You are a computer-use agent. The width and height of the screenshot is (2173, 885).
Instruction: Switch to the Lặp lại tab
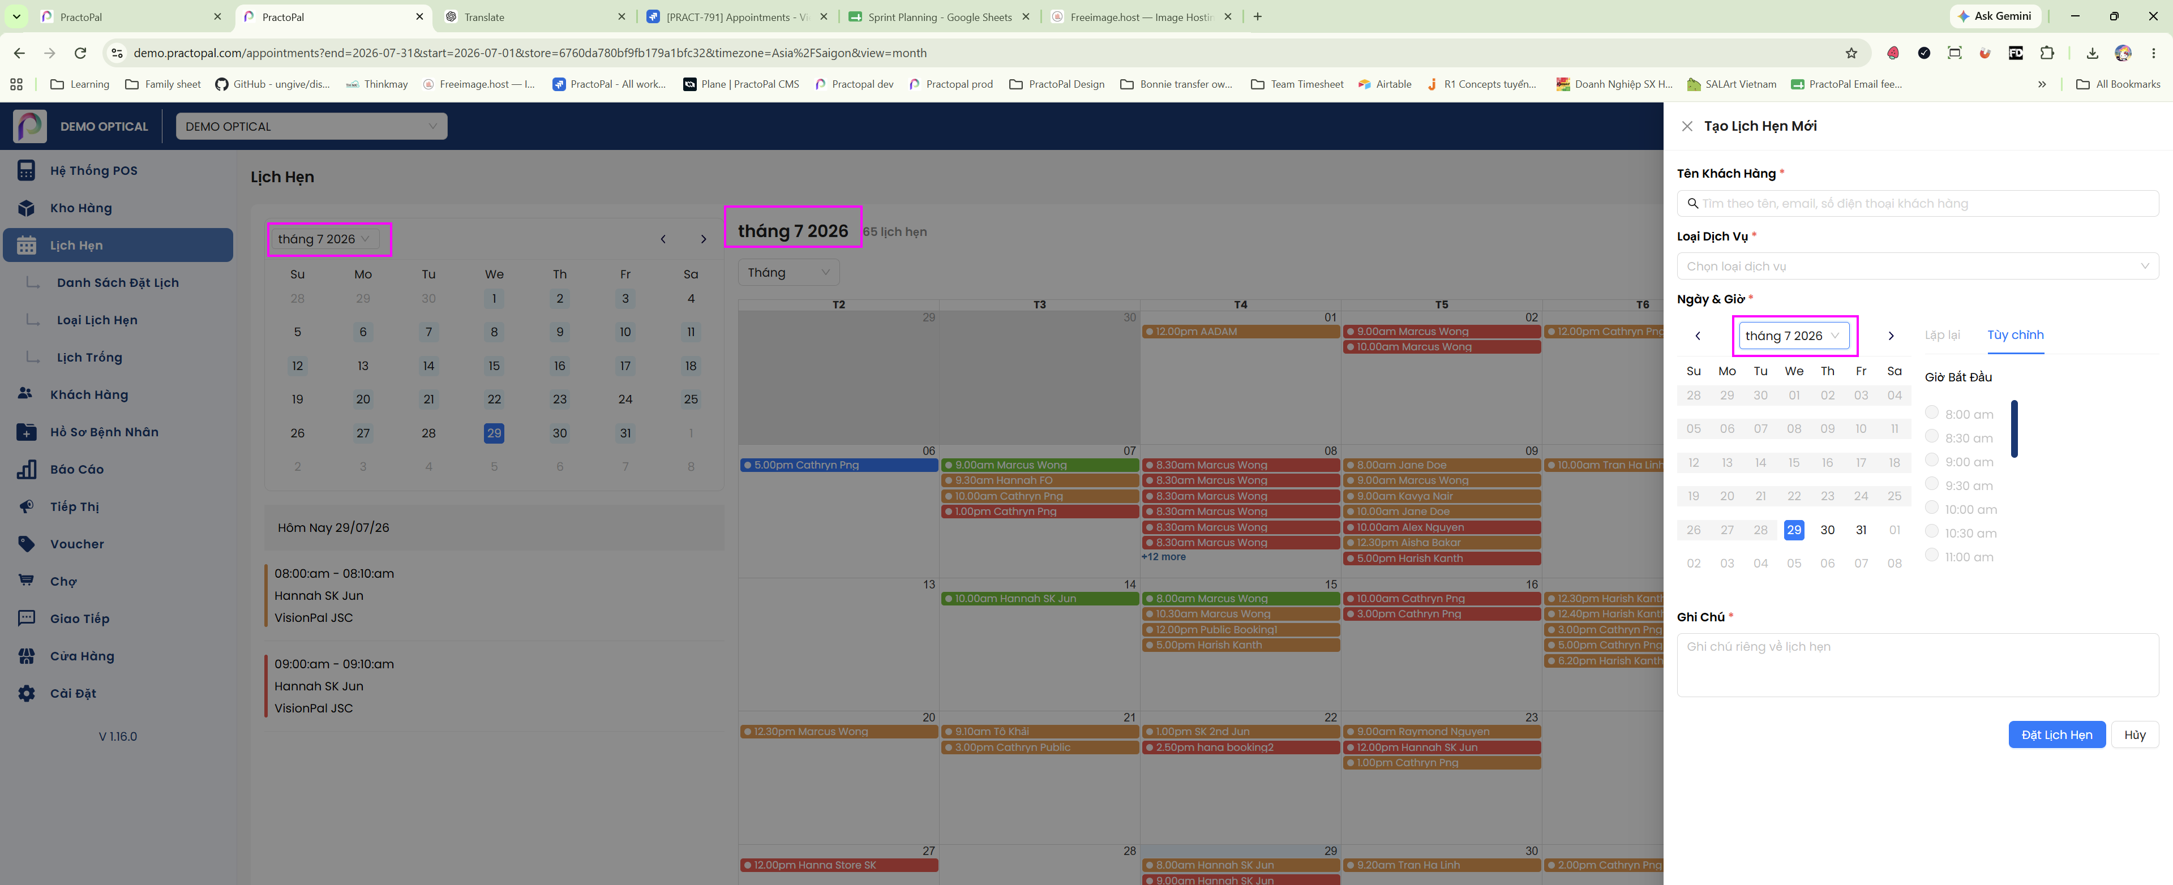tap(1942, 335)
